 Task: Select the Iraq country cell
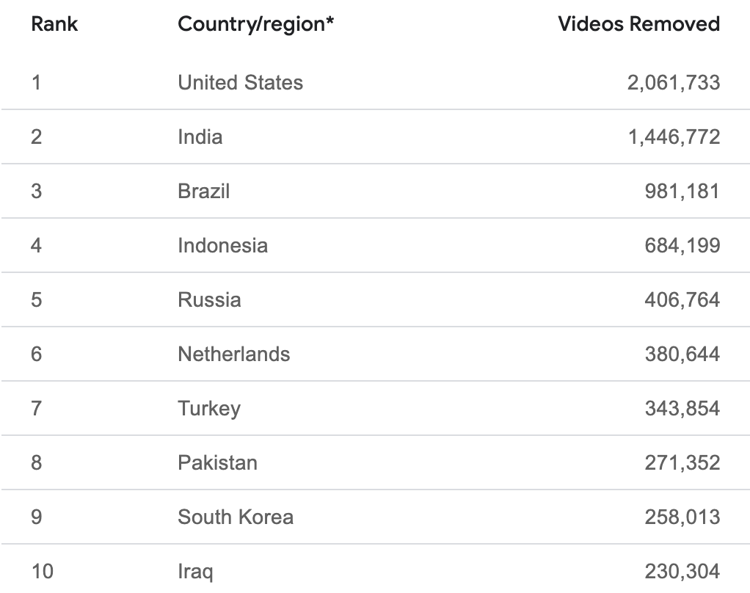coord(195,572)
